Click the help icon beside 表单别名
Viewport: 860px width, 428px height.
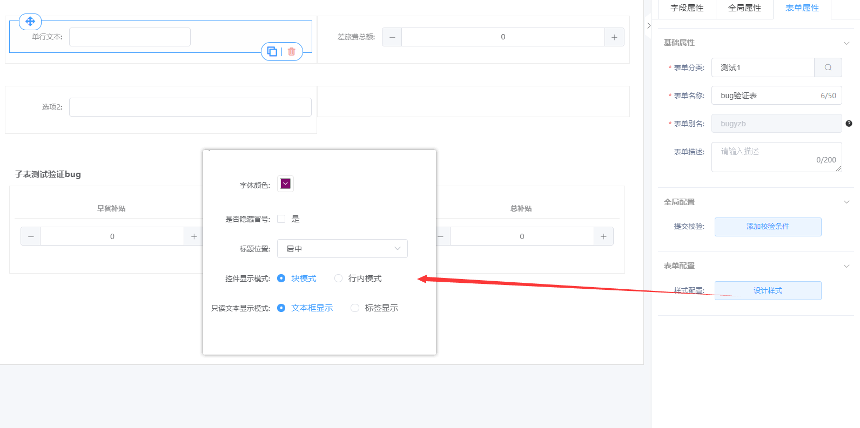click(849, 124)
